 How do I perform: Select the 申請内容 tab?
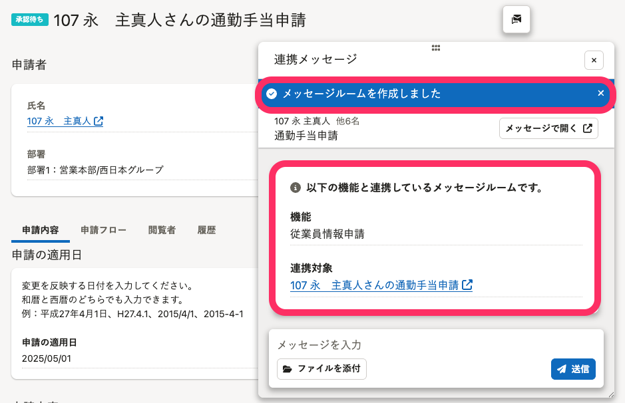(41, 230)
